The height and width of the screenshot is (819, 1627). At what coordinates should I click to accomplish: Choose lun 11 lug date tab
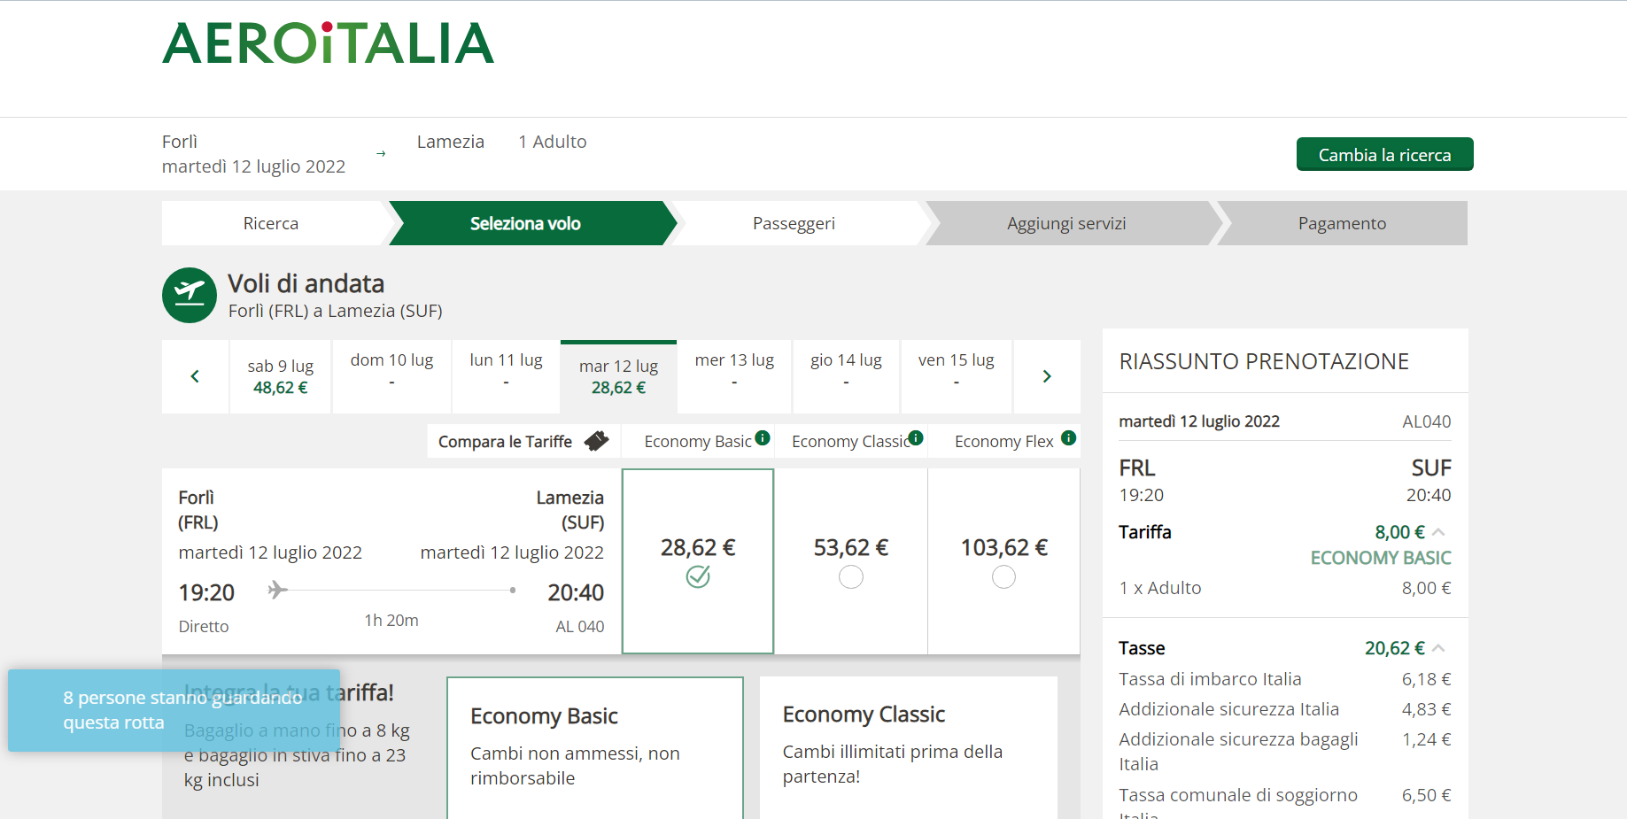click(x=506, y=376)
